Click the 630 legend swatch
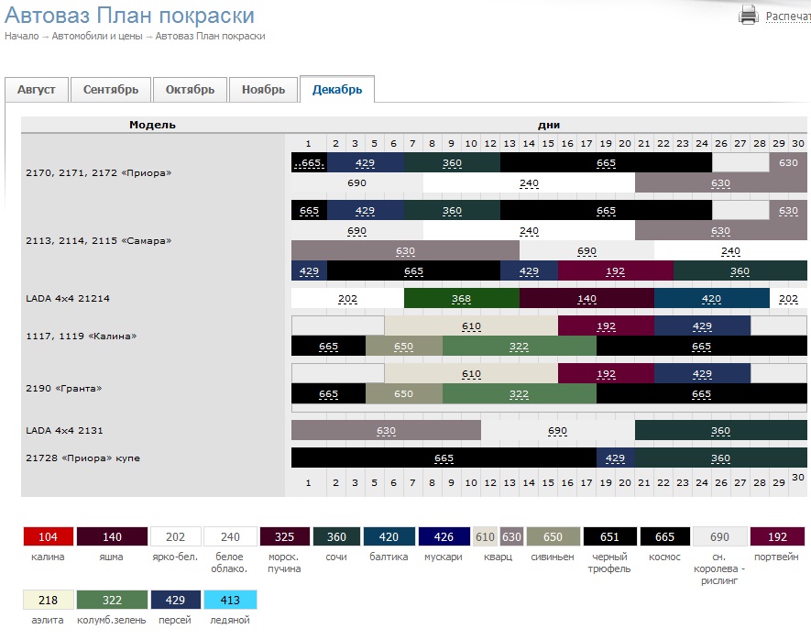This screenshot has width=811, height=640. [x=511, y=536]
